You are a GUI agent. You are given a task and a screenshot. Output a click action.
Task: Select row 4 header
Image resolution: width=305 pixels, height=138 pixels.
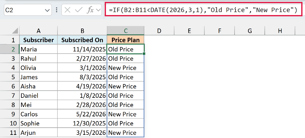(10, 68)
